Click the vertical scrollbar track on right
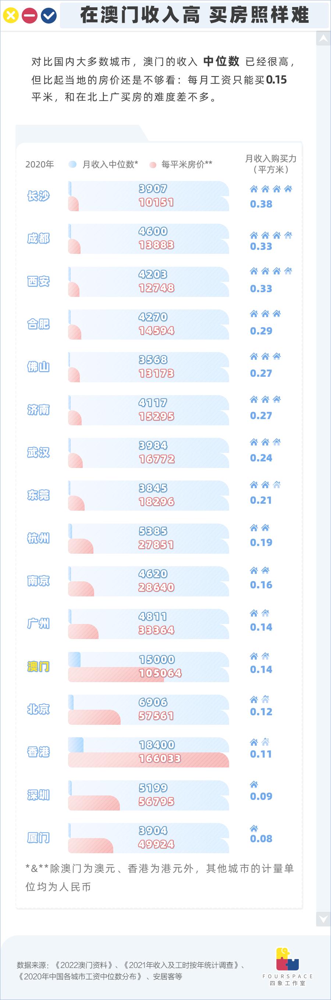The height and width of the screenshot is (1000, 331). (323, 466)
